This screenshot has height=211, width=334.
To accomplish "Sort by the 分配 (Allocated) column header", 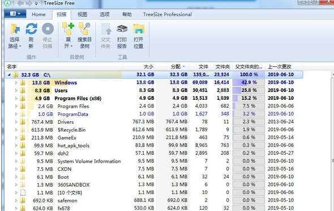I will point(175,67).
